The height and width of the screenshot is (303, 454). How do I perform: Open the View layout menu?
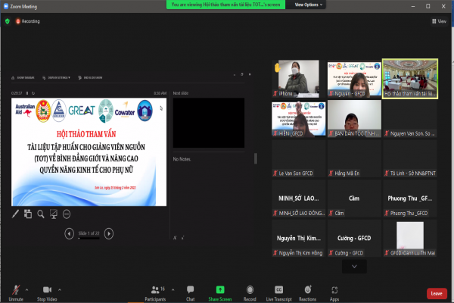click(440, 21)
